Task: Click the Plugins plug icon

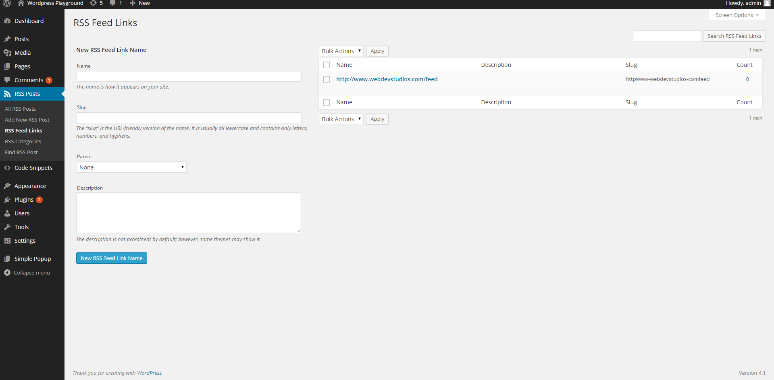Action: 7,200
